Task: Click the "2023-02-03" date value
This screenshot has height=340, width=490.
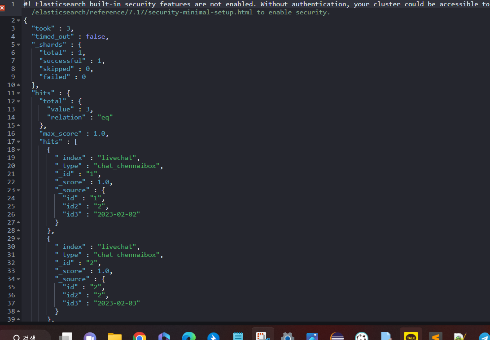Action: click(117, 303)
